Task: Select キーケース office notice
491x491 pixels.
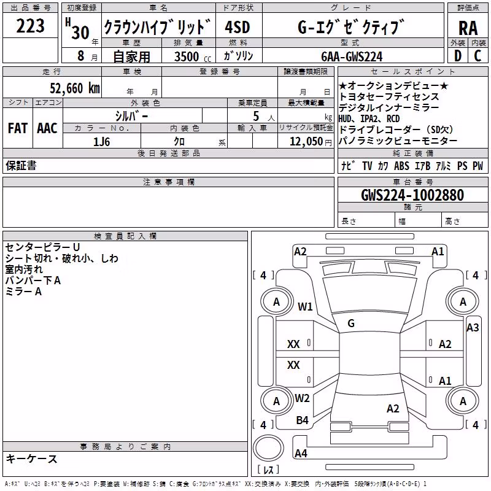Action: tap(31, 458)
